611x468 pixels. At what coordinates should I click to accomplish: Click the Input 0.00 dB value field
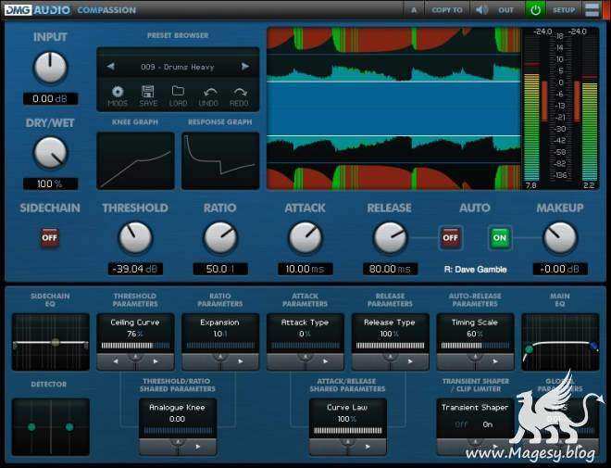(50, 98)
